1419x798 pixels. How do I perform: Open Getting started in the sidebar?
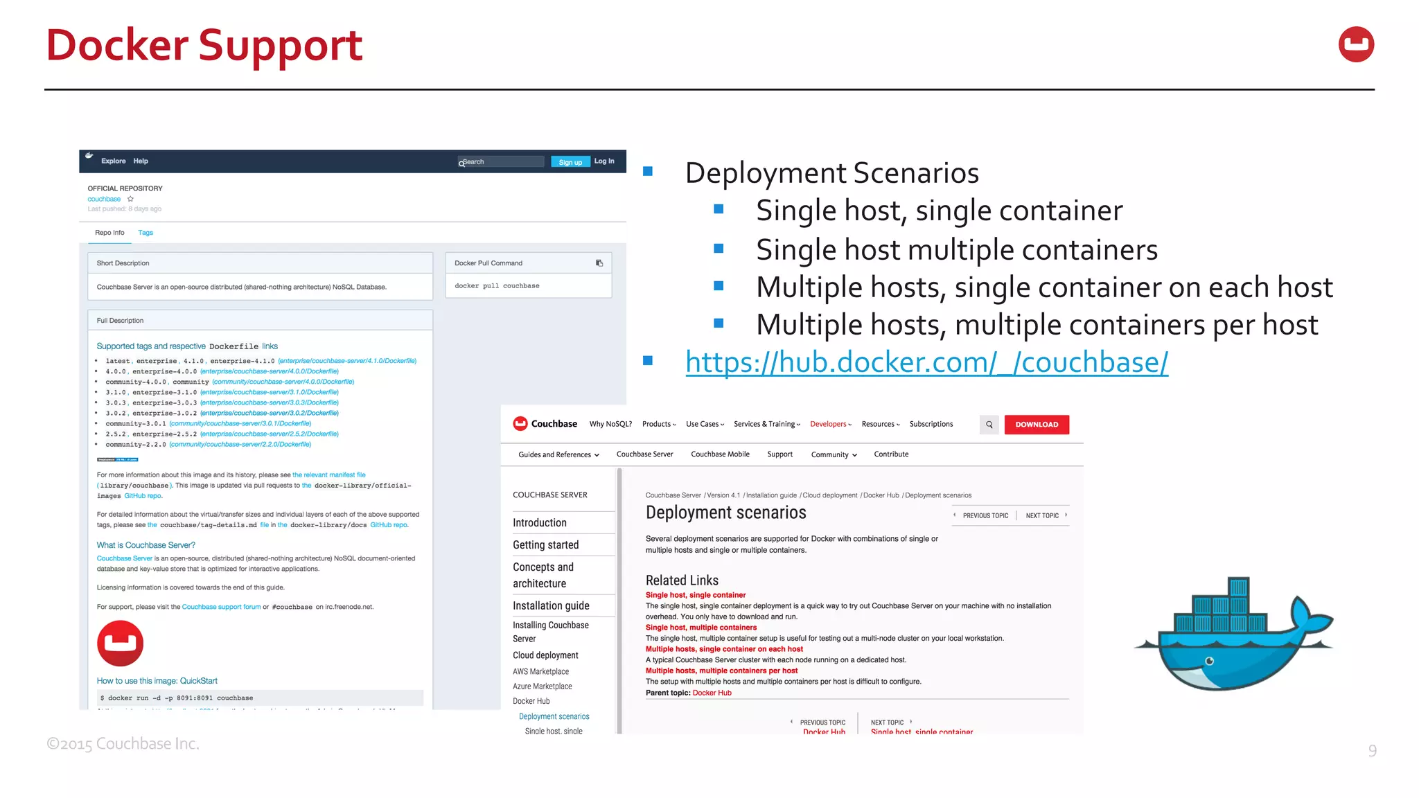pyautogui.click(x=546, y=545)
